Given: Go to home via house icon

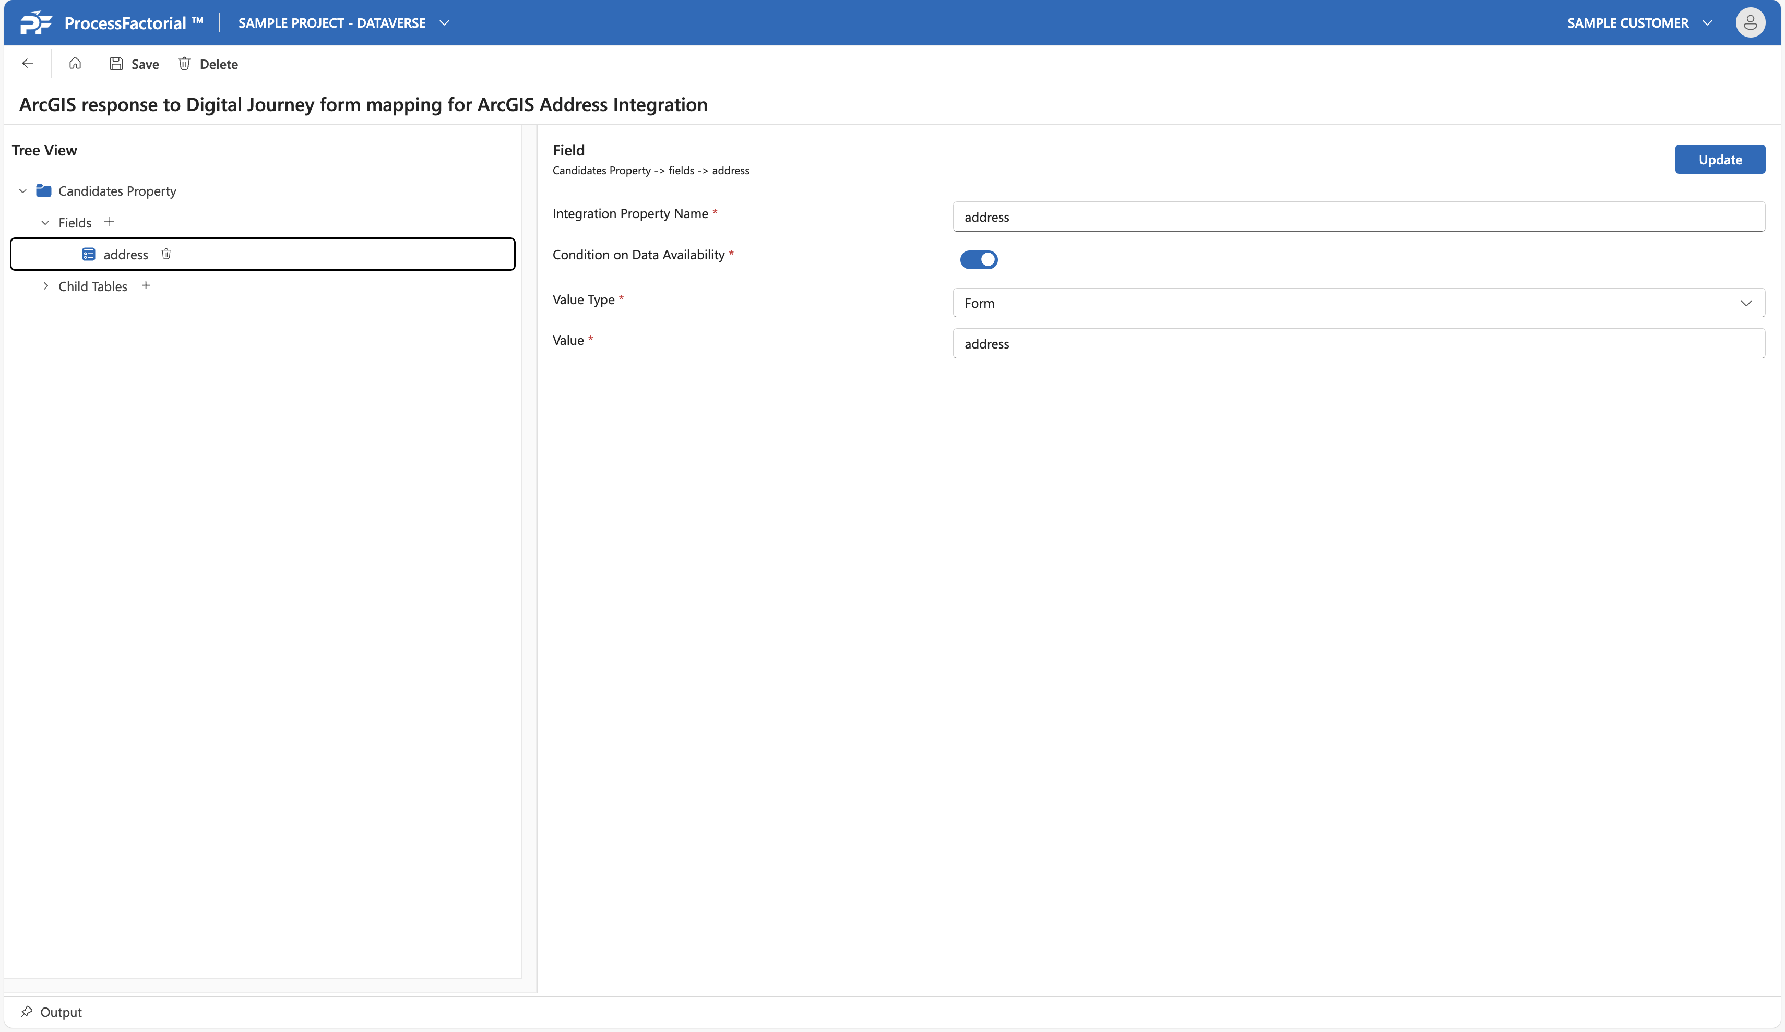Looking at the screenshot, I should click(75, 64).
